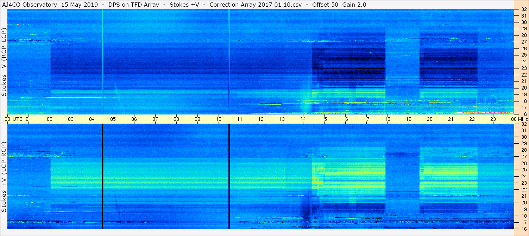Select the 05 hour tick label
This screenshot has width=529, height=236.
pos(113,119)
